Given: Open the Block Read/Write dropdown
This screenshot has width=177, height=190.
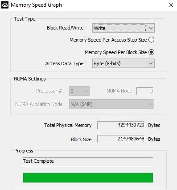Looking at the screenshot, I should pyautogui.click(x=123, y=28).
